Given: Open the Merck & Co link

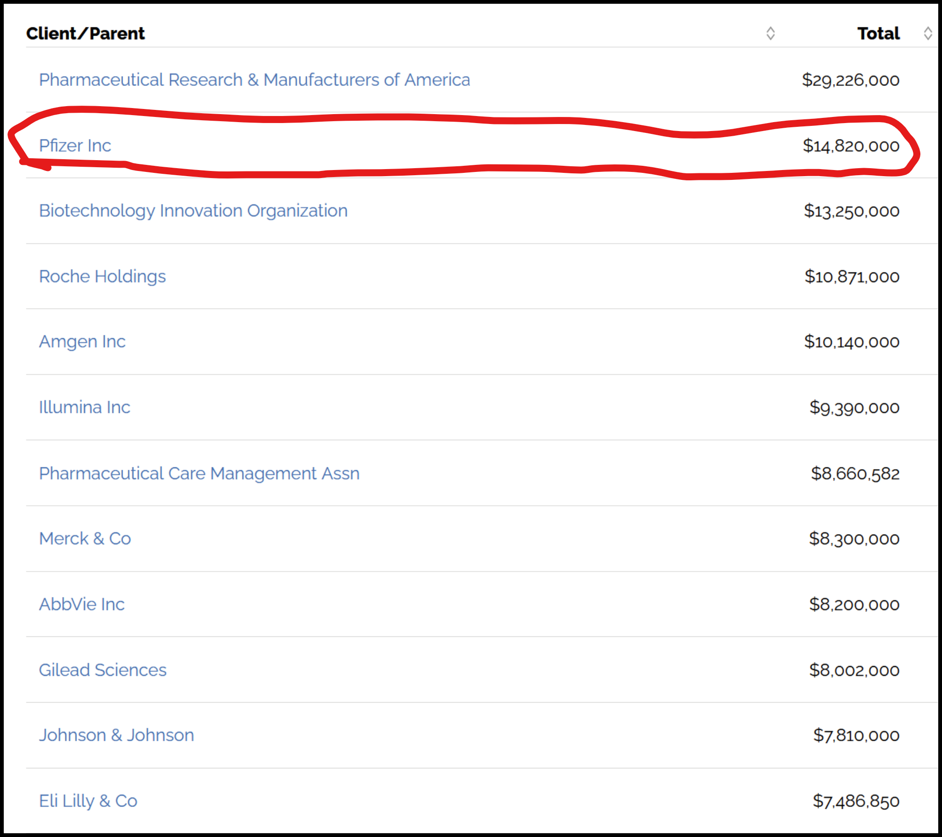Looking at the screenshot, I should click(85, 539).
